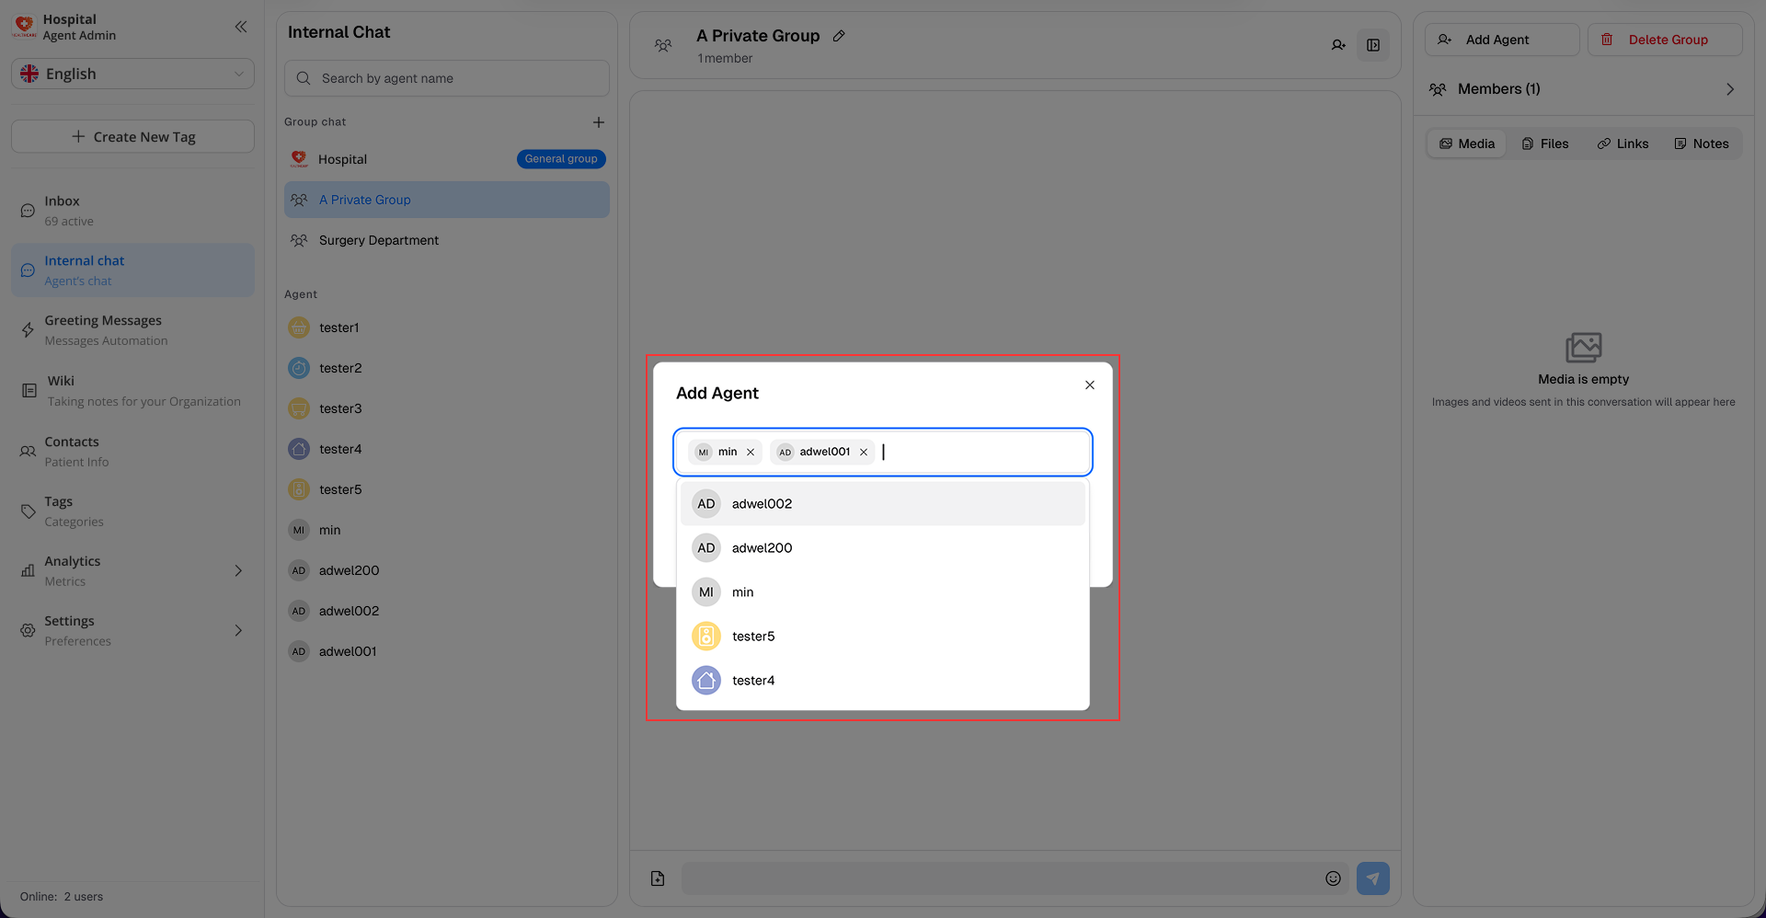1766x918 pixels.
Task: Click the Create New Tag button
Action: click(132, 136)
